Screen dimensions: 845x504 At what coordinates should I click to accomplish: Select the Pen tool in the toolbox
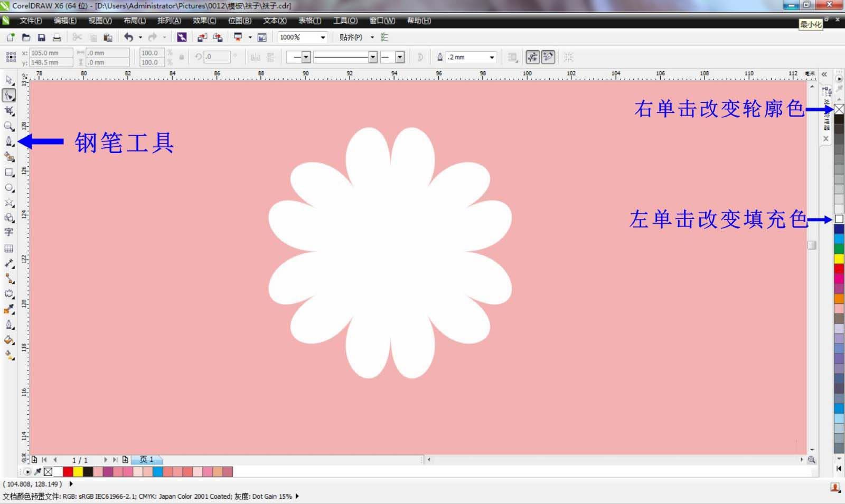[x=9, y=141]
